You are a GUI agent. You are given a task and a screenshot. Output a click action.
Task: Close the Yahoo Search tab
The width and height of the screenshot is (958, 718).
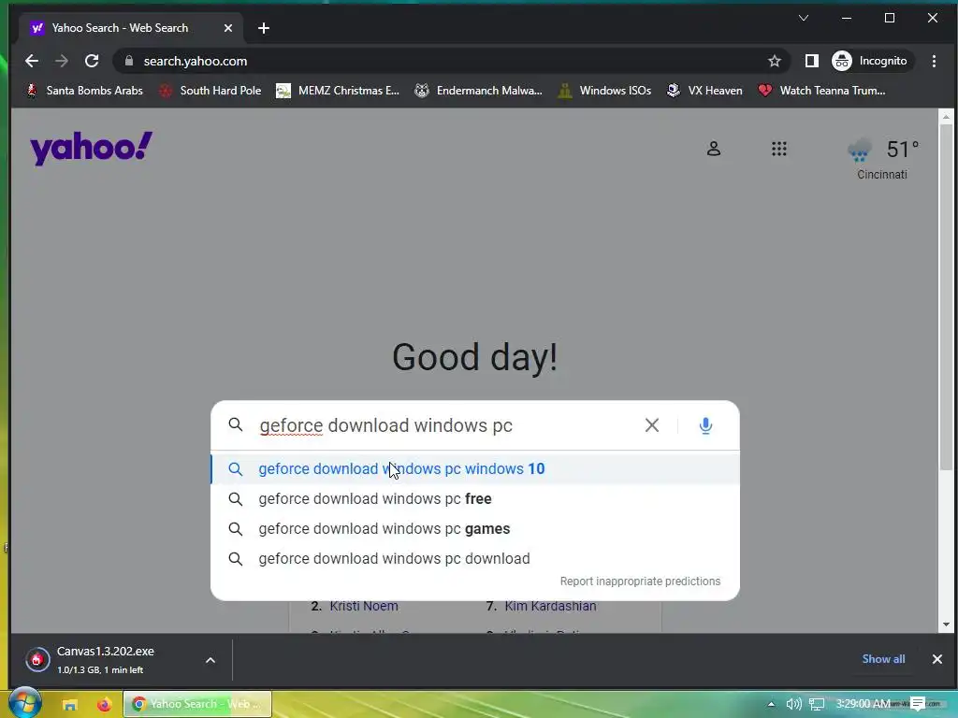[x=228, y=28]
